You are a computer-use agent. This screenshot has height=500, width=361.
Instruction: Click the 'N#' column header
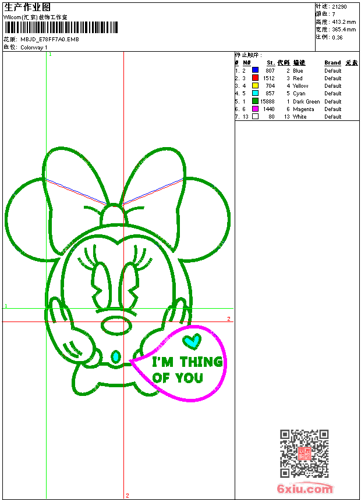[x=247, y=63]
